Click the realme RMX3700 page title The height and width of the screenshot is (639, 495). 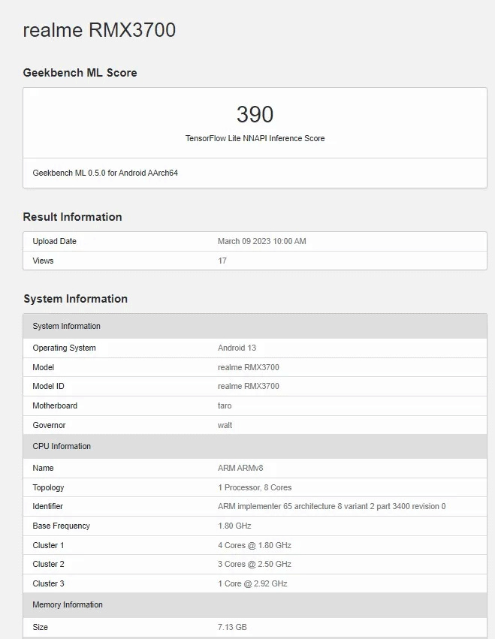[99, 30]
